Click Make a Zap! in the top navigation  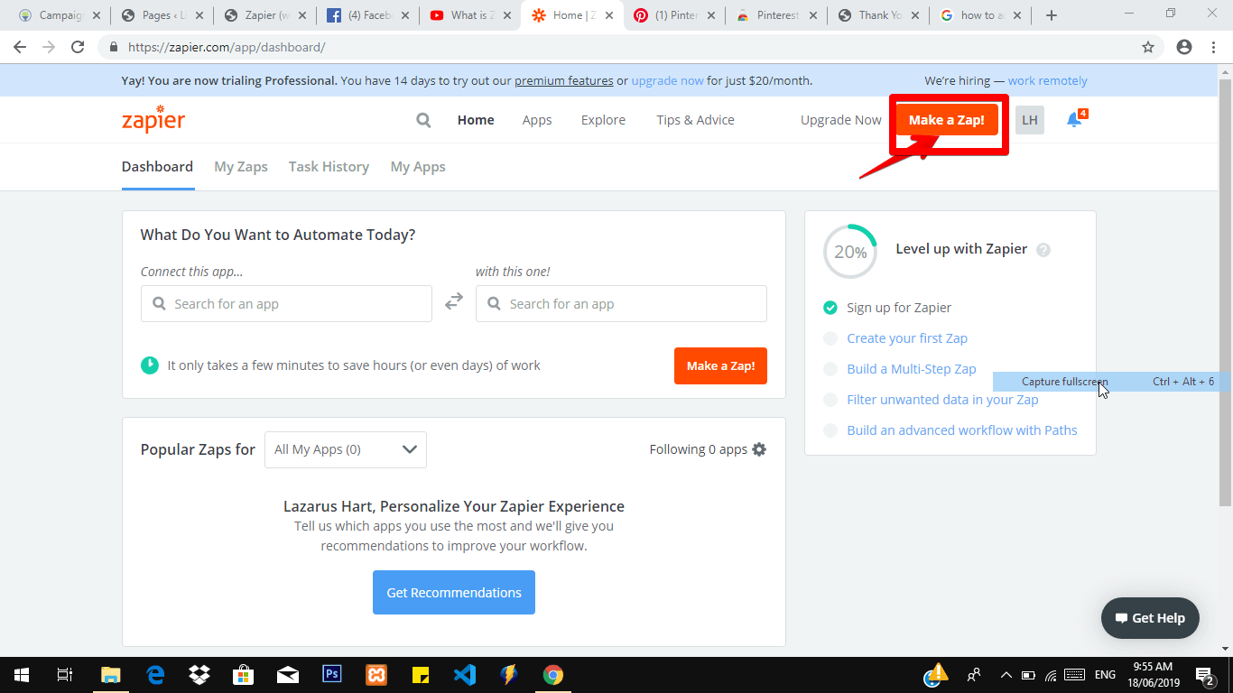(947, 120)
